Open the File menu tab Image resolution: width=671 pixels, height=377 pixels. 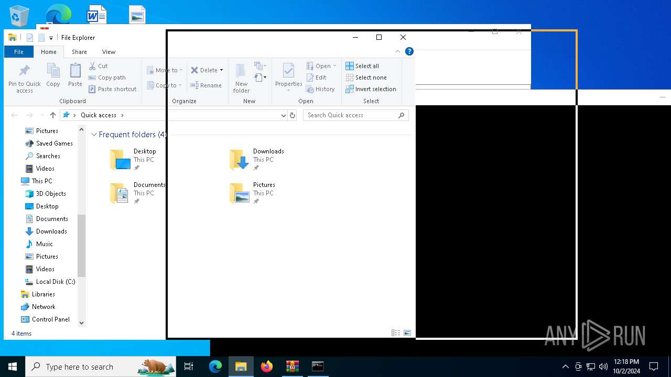pos(19,52)
